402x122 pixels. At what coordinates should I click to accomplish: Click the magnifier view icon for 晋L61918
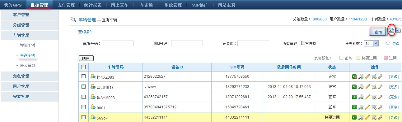coord(361,87)
